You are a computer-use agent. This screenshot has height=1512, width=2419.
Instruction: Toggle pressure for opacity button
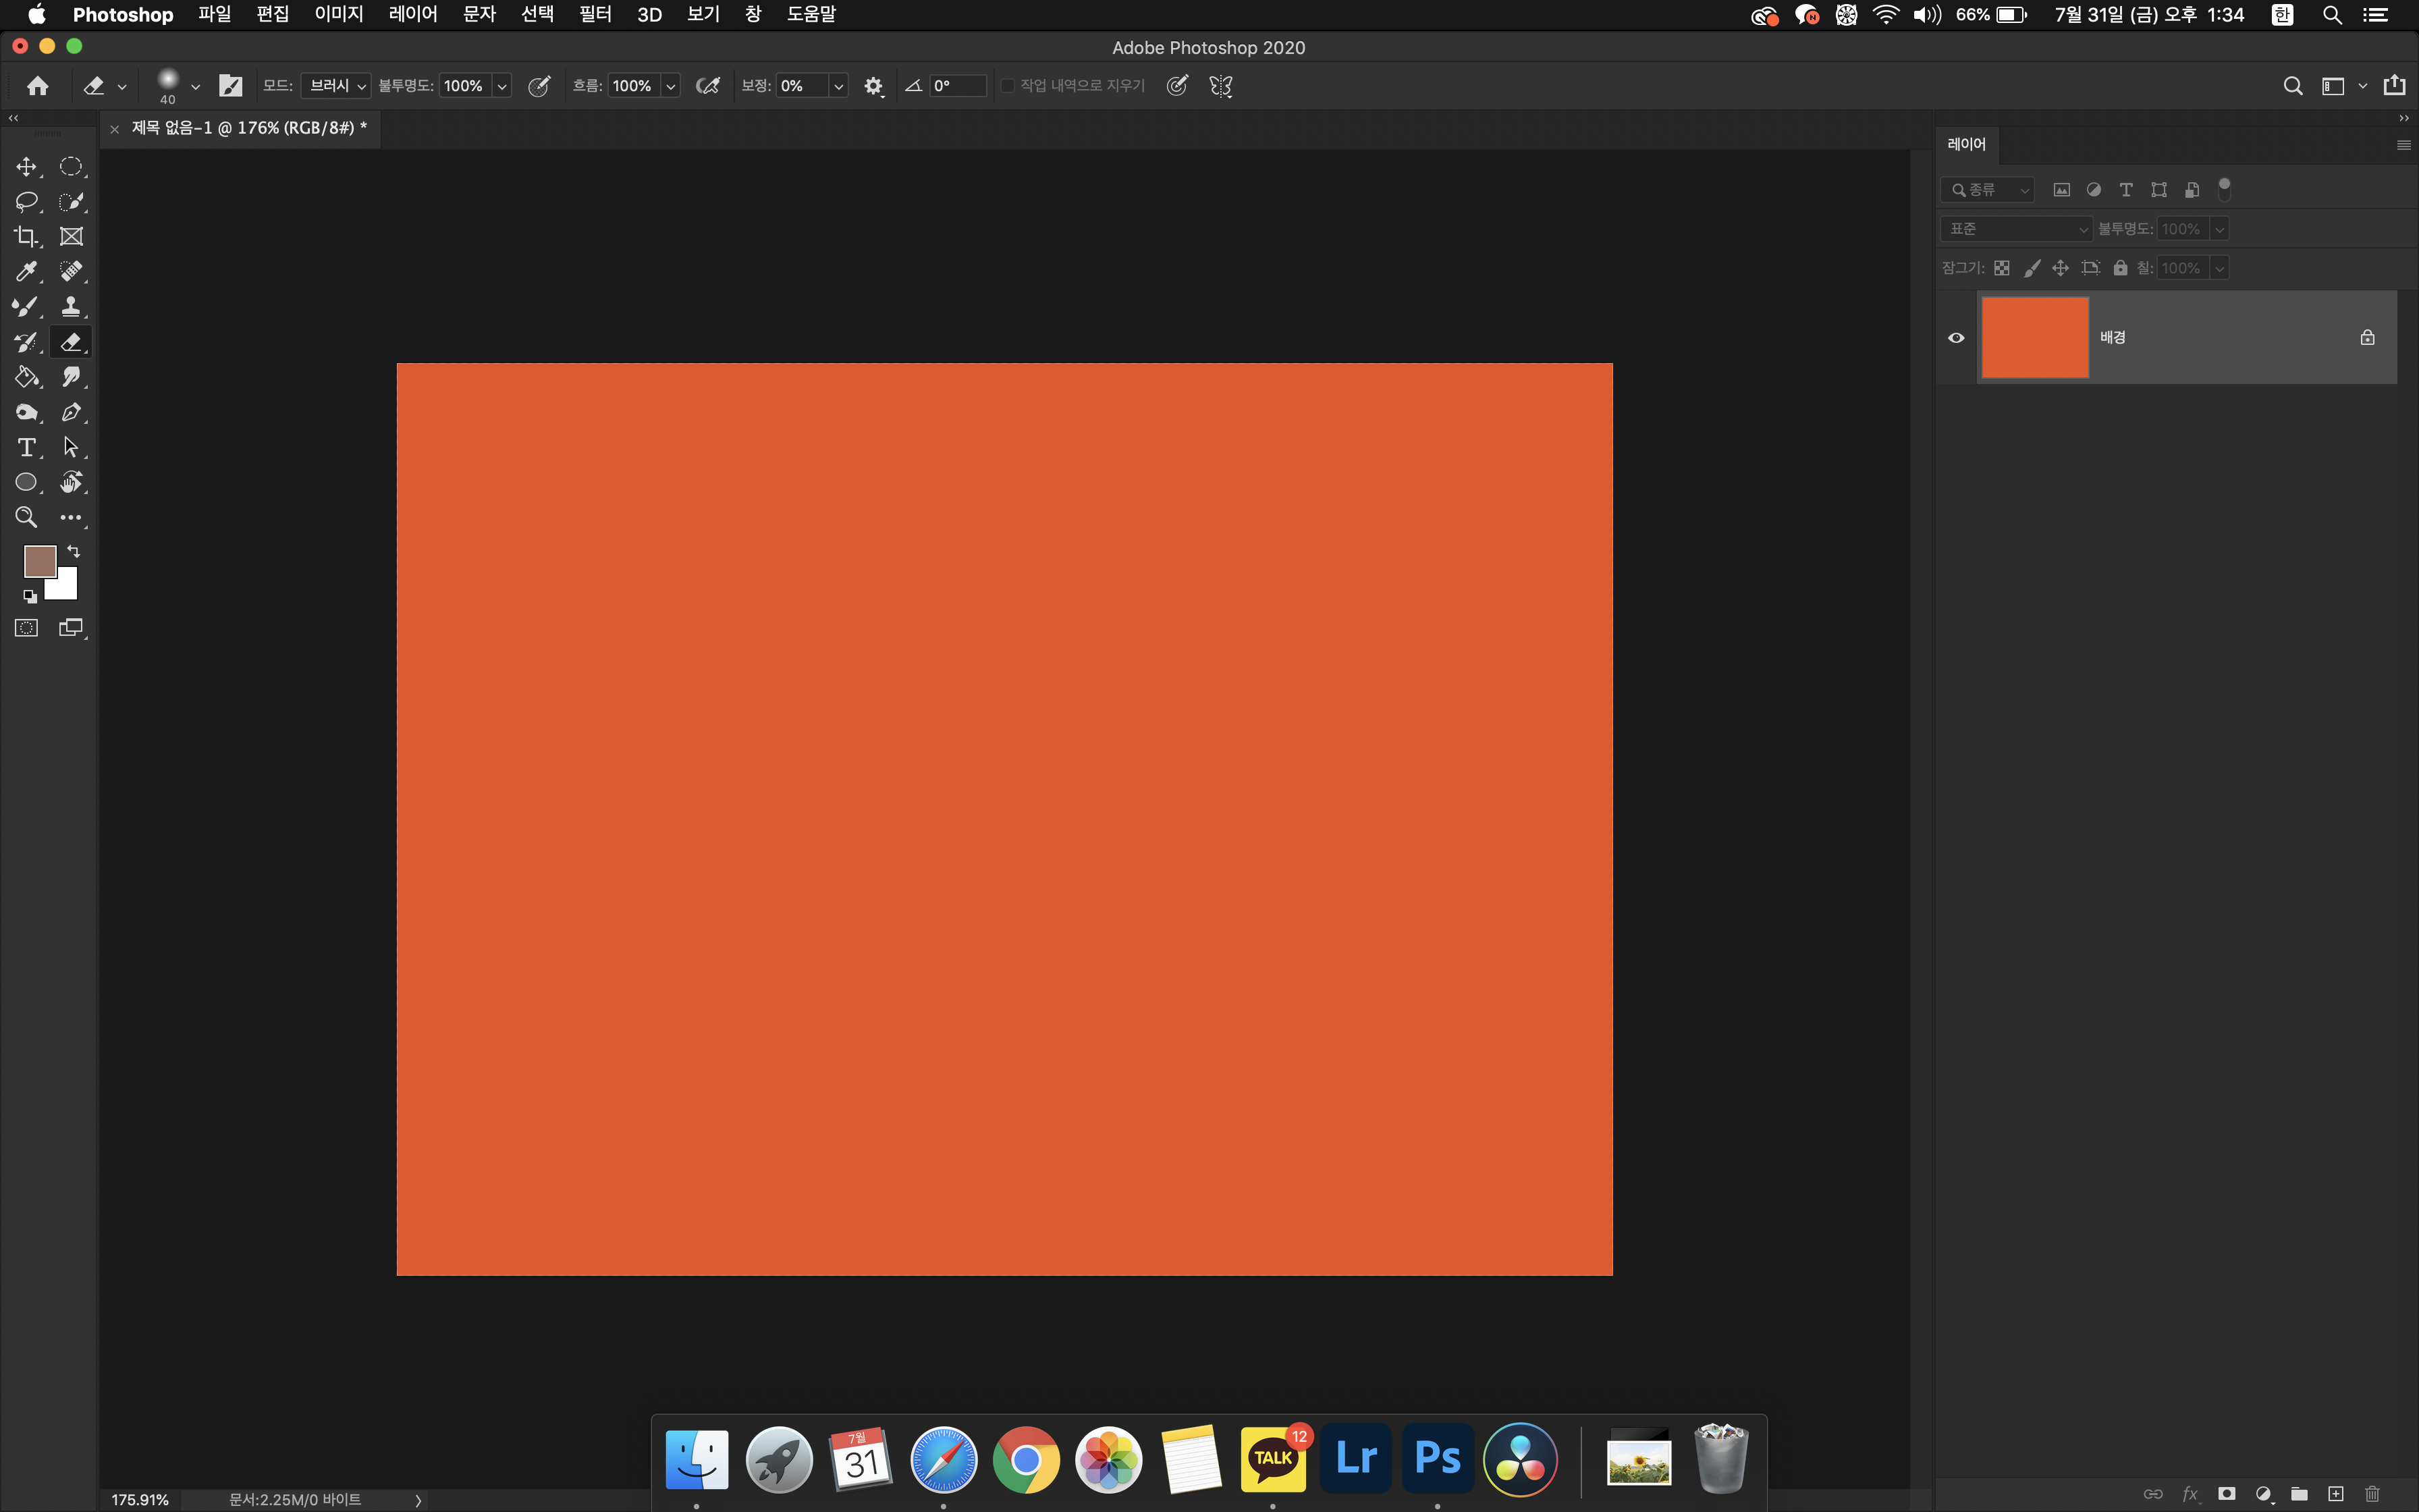(x=539, y=86)
